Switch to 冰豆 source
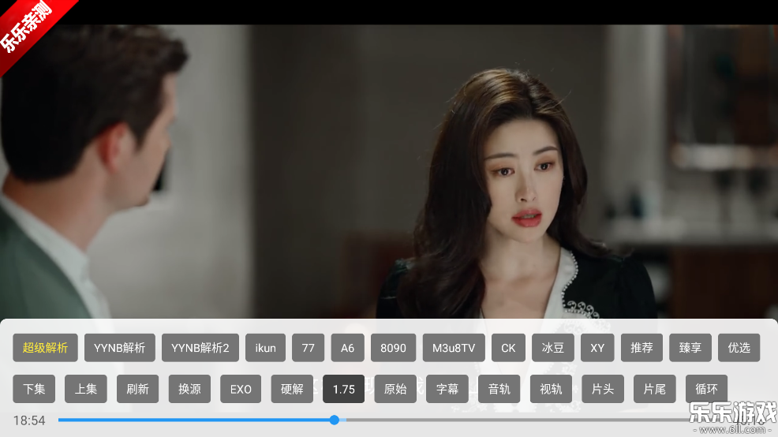The image size is (778, 437). pos(552,348)
